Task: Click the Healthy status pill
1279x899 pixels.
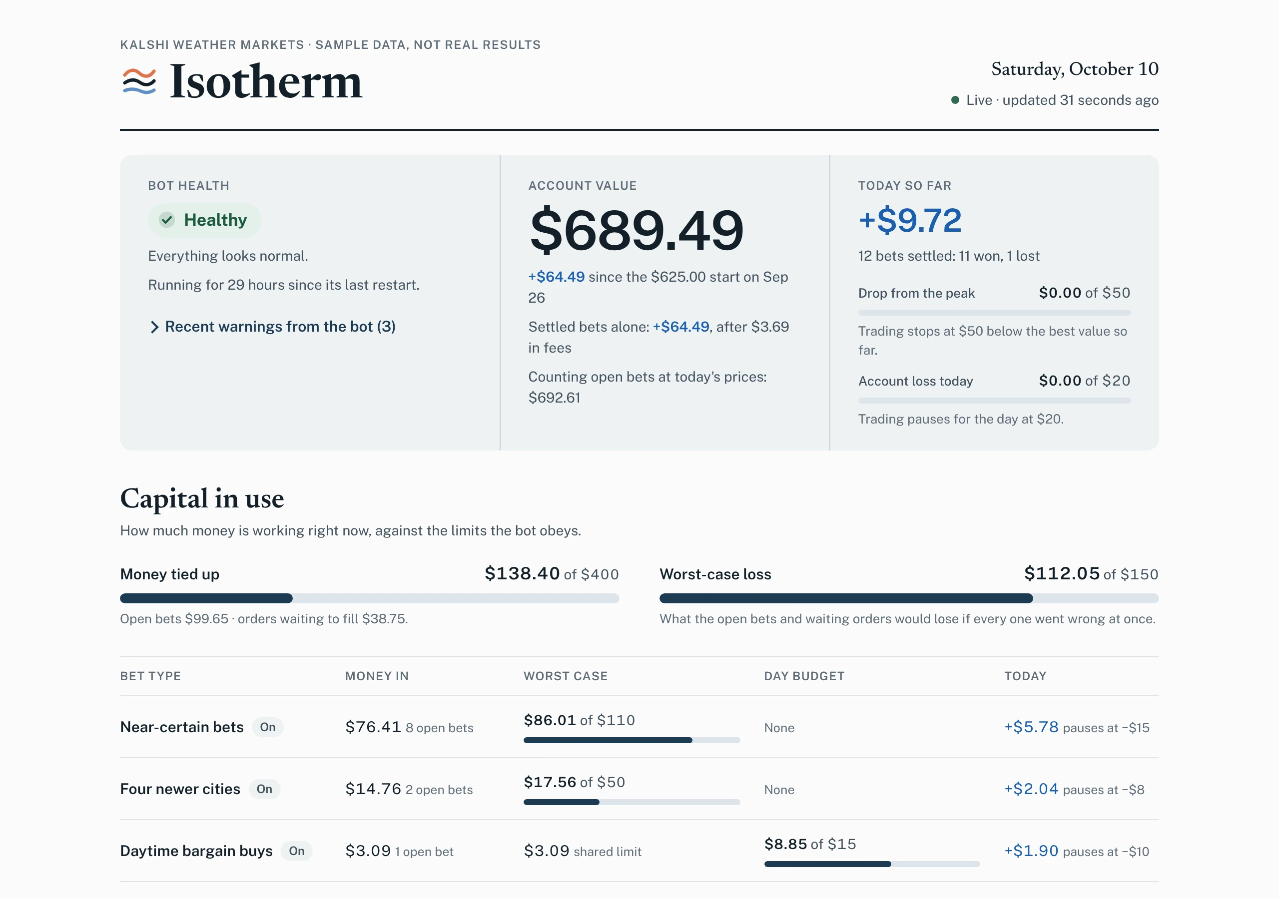Action: point(204,220)
